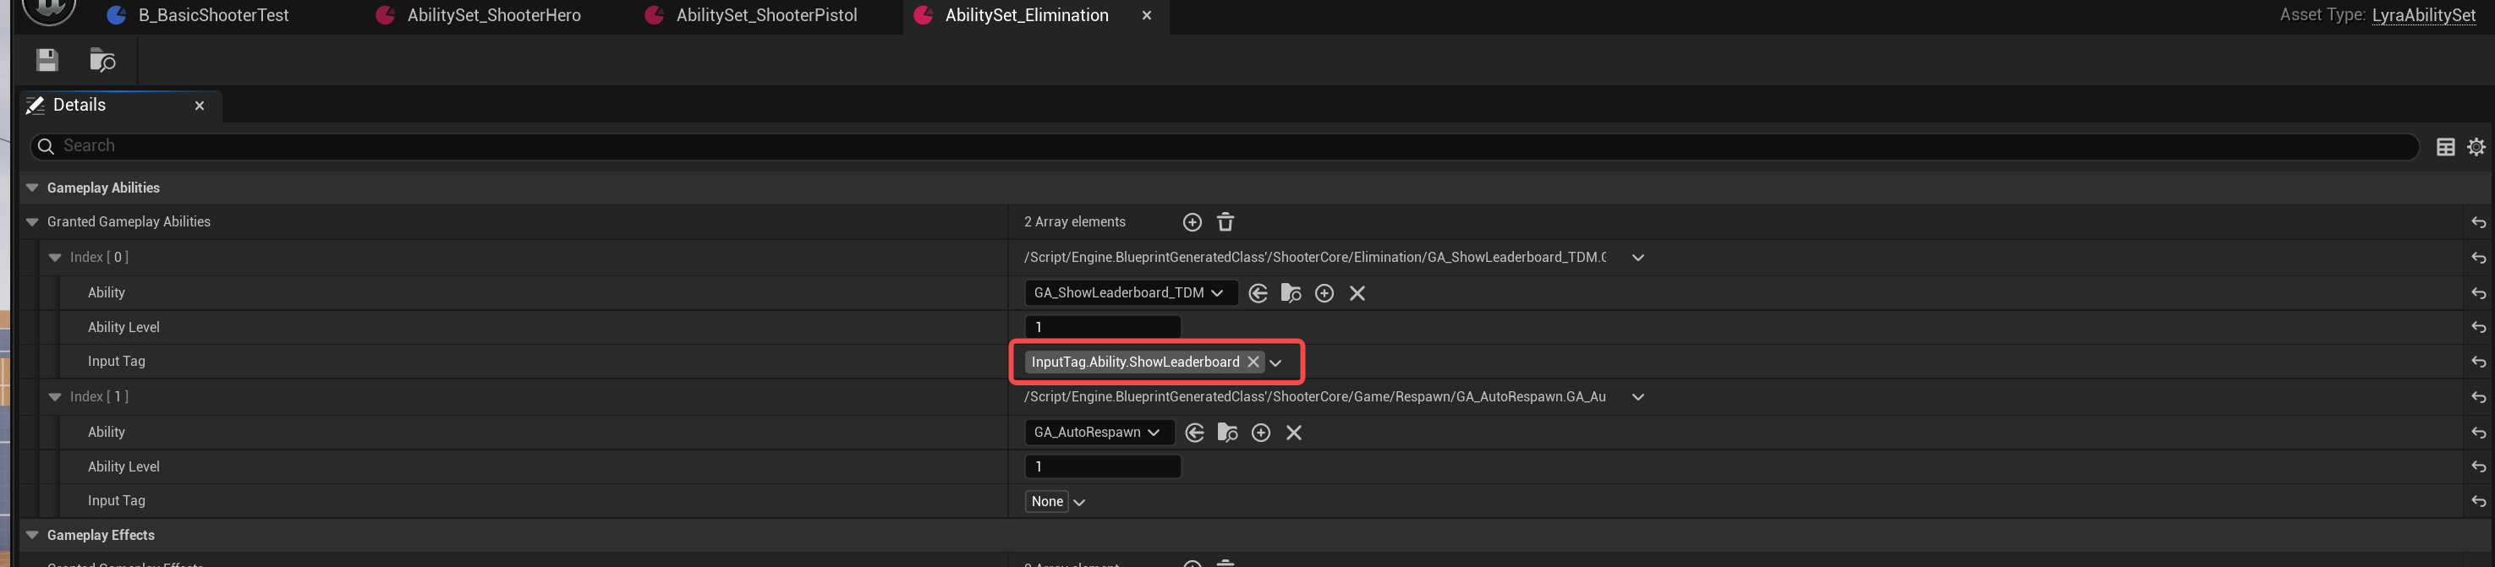Open Details panel settings gear
Viewport: 2495px width, 567px height.
(2476, 147)
